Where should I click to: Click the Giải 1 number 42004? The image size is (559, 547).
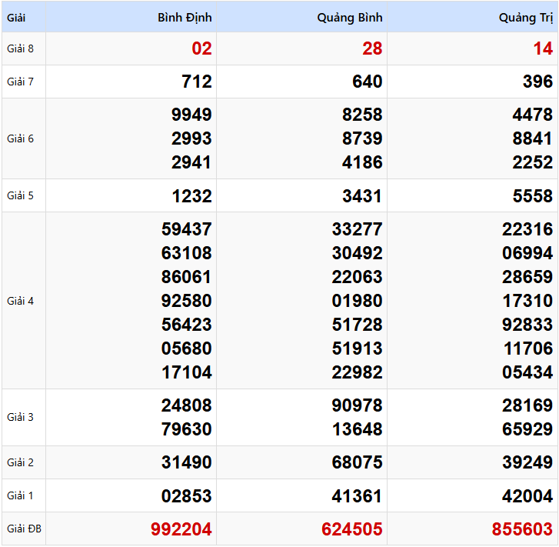528,496
